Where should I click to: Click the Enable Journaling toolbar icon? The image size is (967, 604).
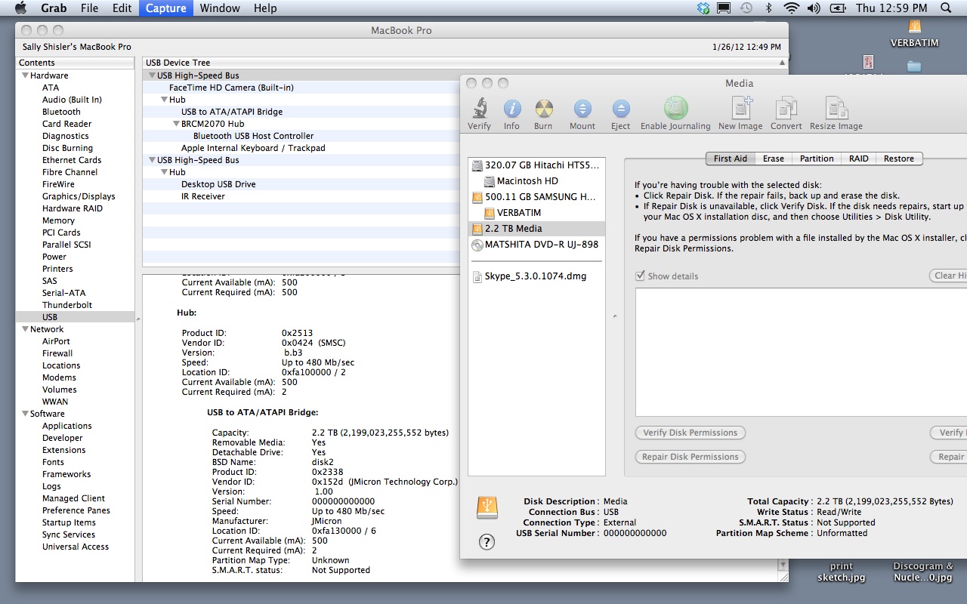click(675, 108)
